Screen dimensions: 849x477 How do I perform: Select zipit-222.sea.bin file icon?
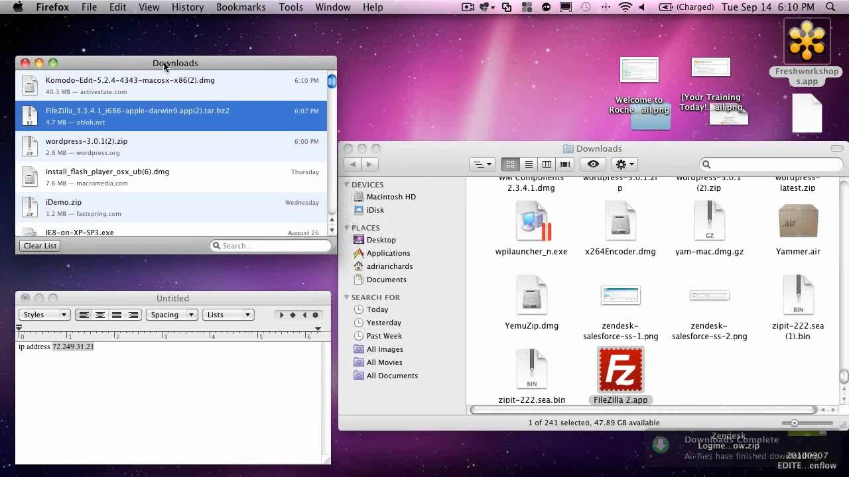[531, 370]
